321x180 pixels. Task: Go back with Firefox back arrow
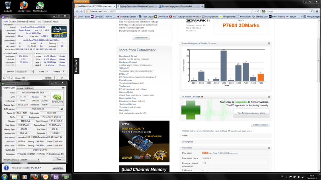pyautogui.click(x=77, y=12)
